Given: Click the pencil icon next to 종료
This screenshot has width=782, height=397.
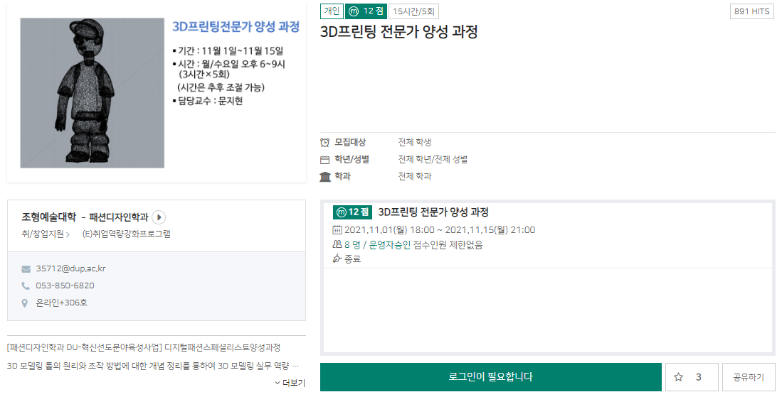Looking at the screenshot, I should pyautogui.click(x=337, y=259).
